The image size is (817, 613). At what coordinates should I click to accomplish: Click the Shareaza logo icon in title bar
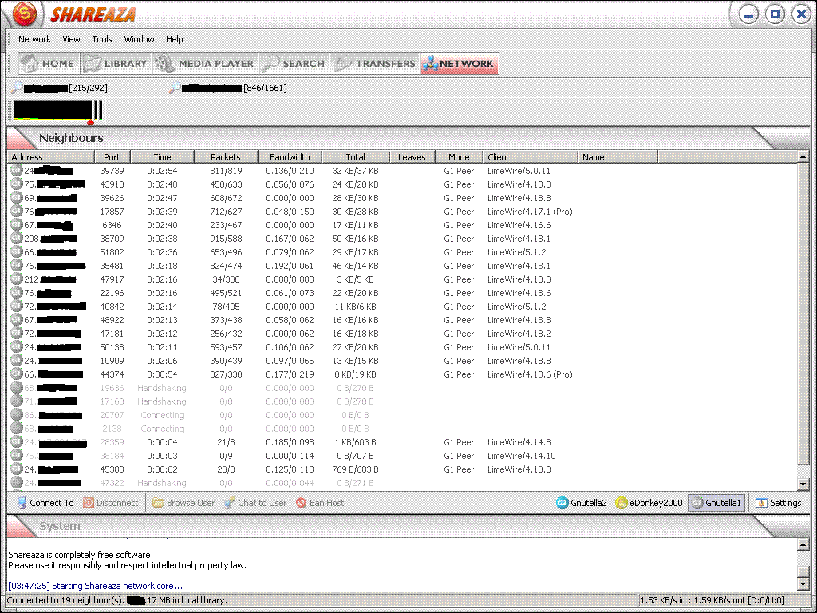(25, 14)
